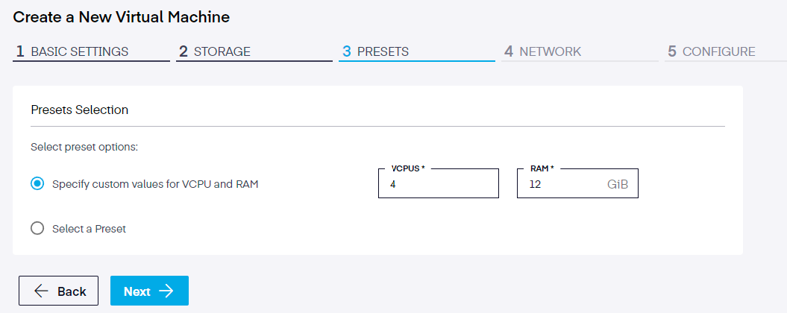Screen dimensions: 787x313
Task: Click the GiB unit suffix in RAM field
Action: point(620,183)
